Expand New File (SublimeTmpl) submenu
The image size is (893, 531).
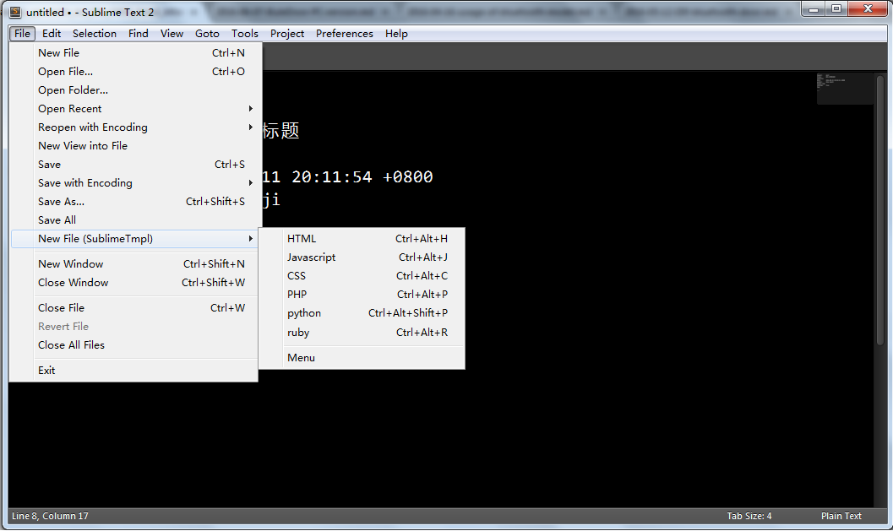pyautogui.click(x=134, y=239)
